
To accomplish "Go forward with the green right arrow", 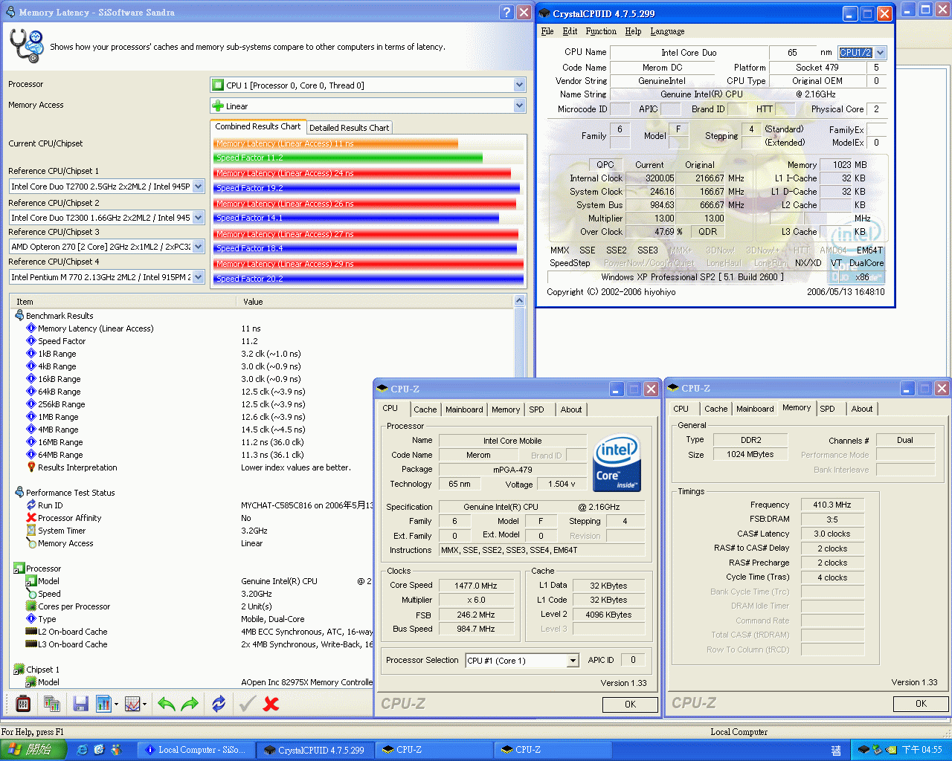I will pyautogui.click(x=190, y=703).
